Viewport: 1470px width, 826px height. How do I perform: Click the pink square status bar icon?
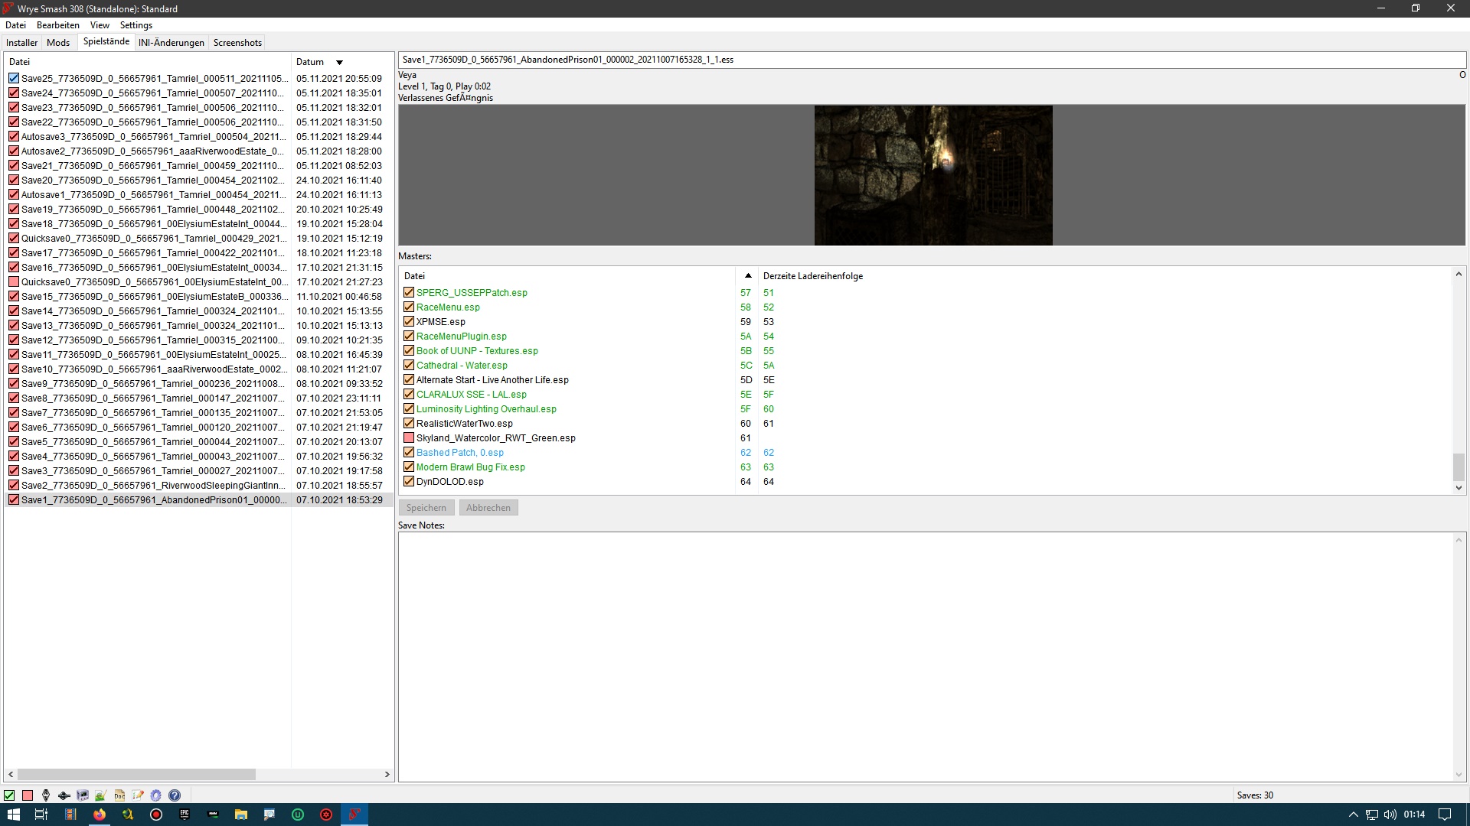click(x=28, y=795)
